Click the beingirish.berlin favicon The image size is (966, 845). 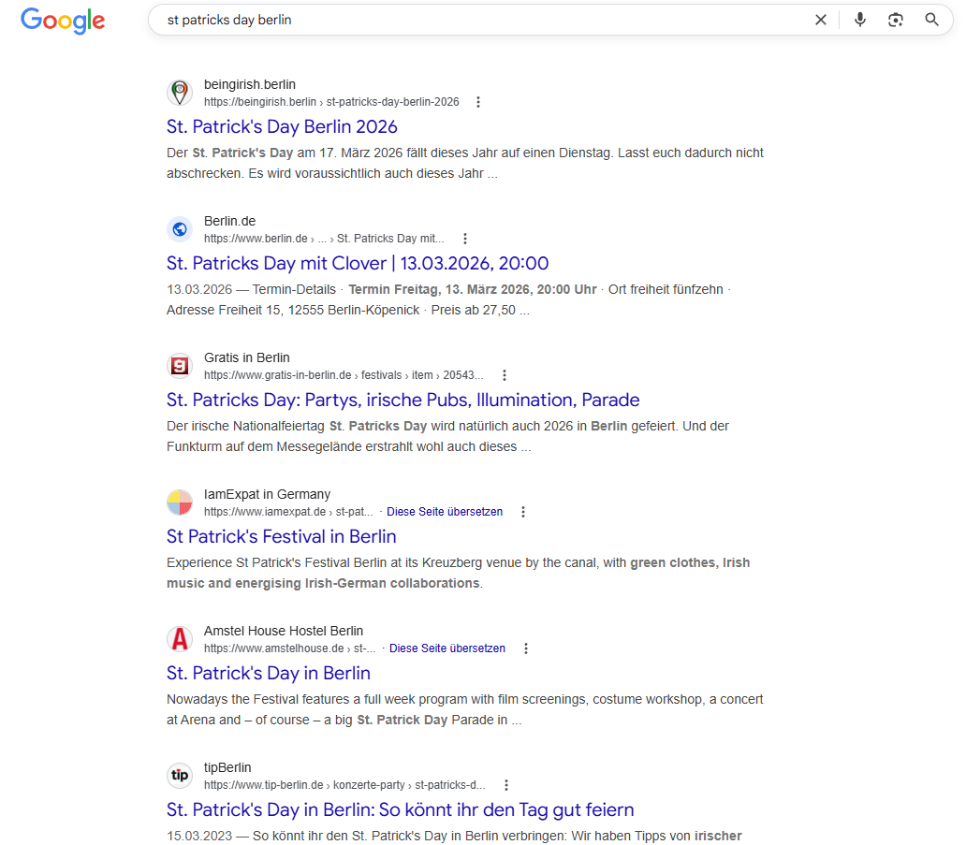pos(180,93)
